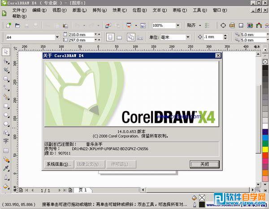Pick the orange swatch in palette
This screenshot has width=269, height=209.
(265, 173)
